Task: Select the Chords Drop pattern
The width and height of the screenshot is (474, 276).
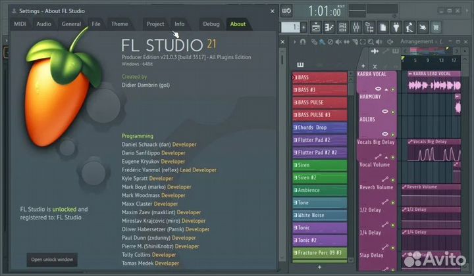Action: point(320,127)
